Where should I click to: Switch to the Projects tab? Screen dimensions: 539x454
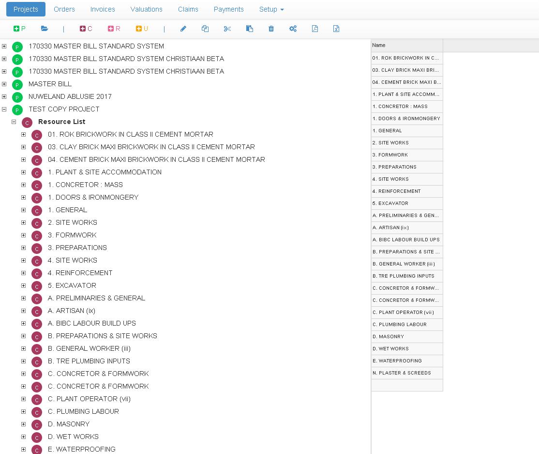click(26, 9)
